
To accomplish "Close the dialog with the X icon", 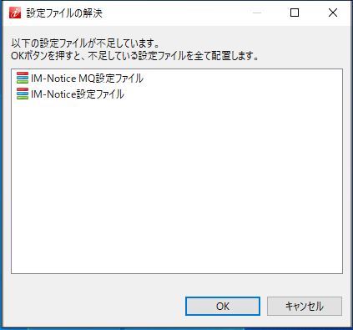I will point(333,13).
